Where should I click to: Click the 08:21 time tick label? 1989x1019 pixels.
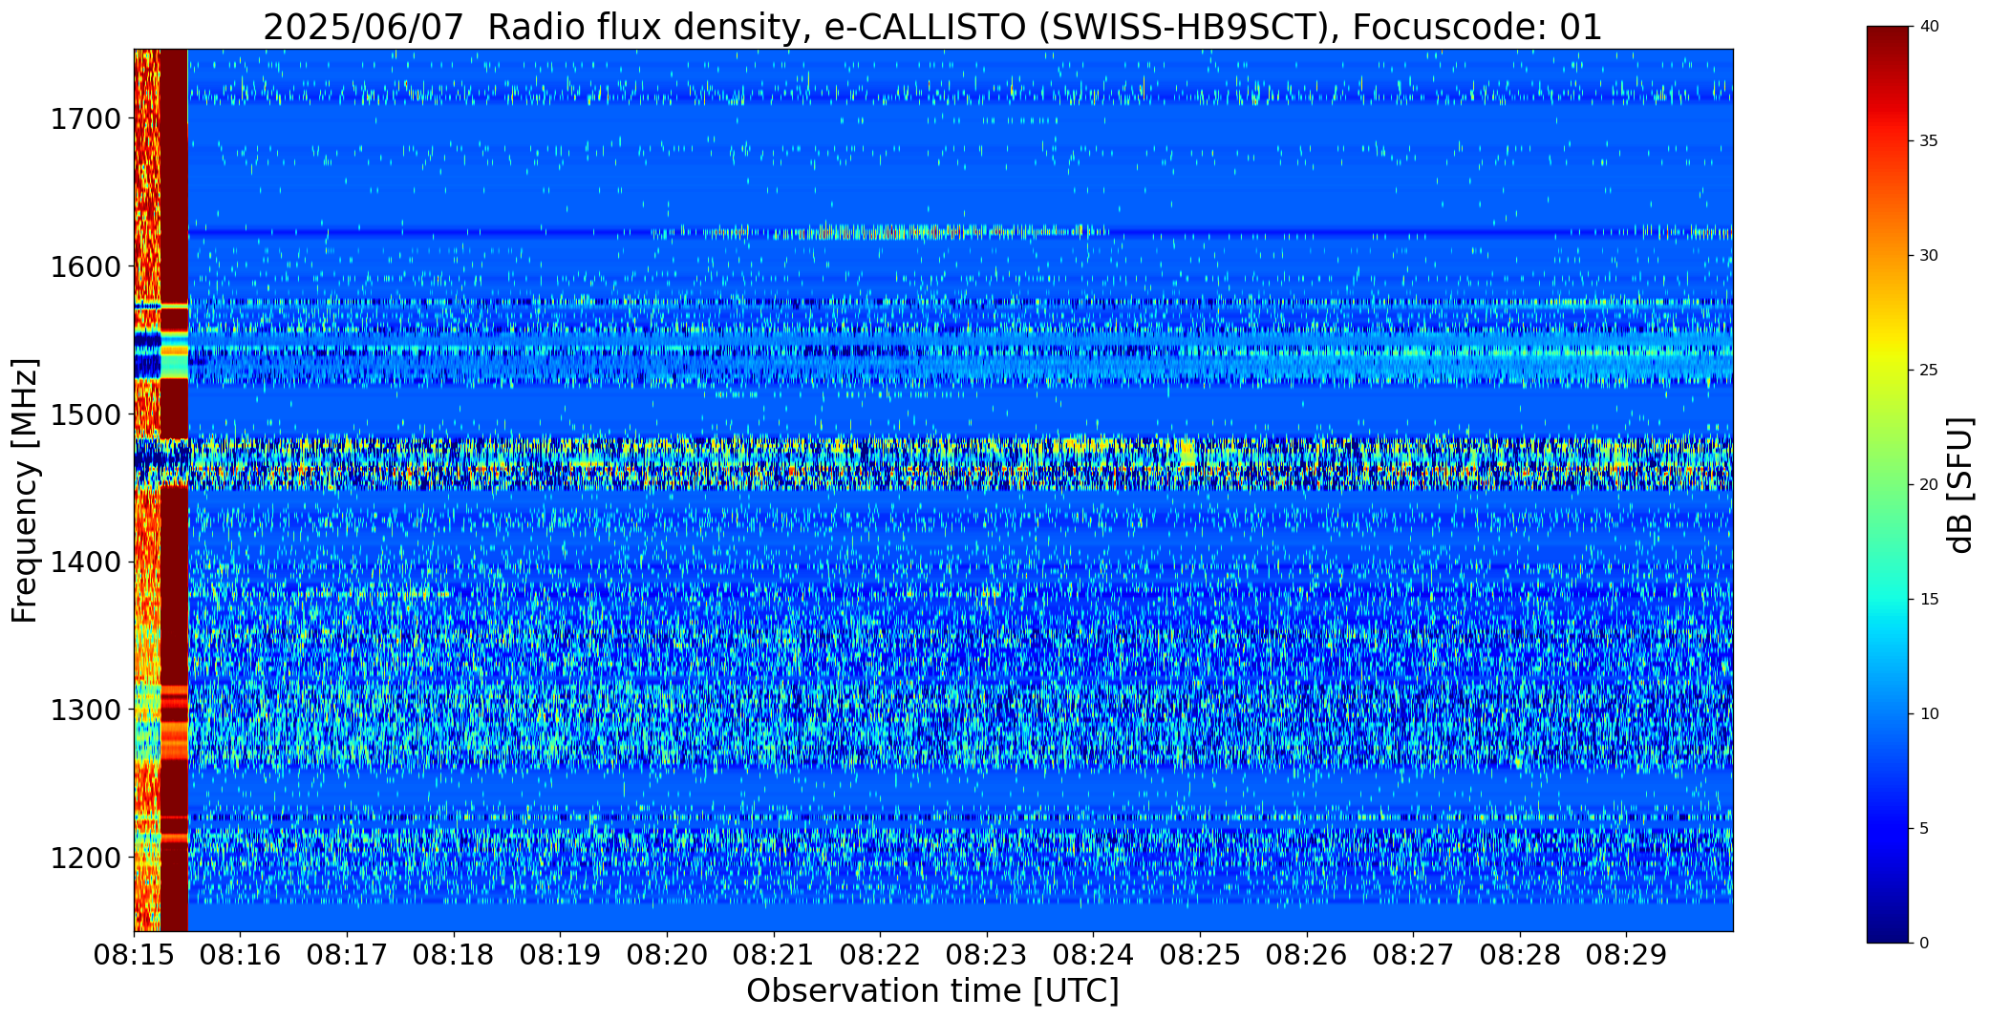pyautogui.click(x=774, y=955)
